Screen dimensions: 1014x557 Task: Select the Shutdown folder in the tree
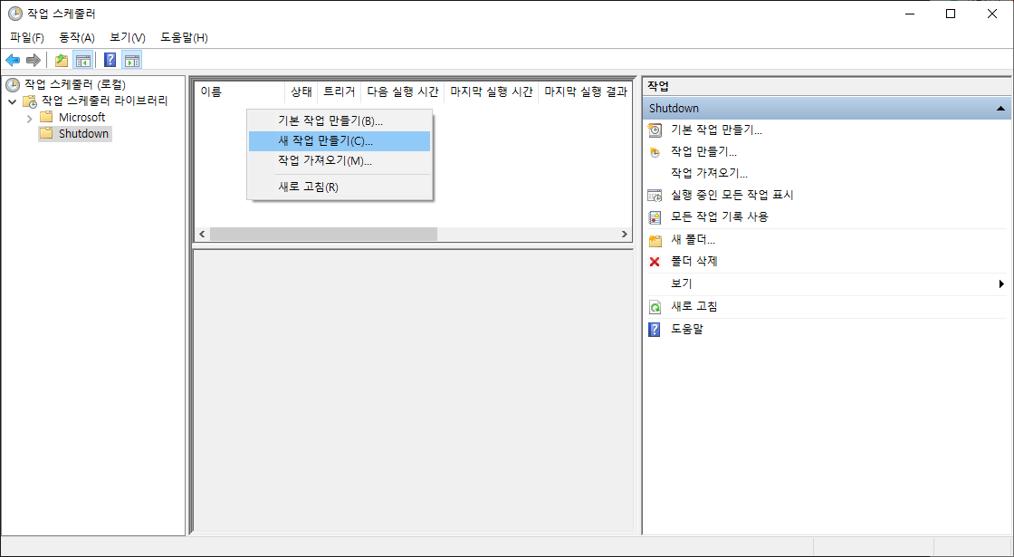(x=80, y=133)
